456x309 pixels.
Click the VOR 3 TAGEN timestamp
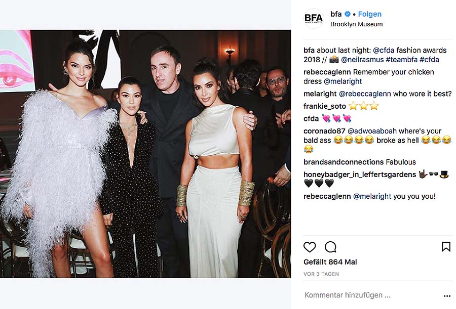[321, 274]
